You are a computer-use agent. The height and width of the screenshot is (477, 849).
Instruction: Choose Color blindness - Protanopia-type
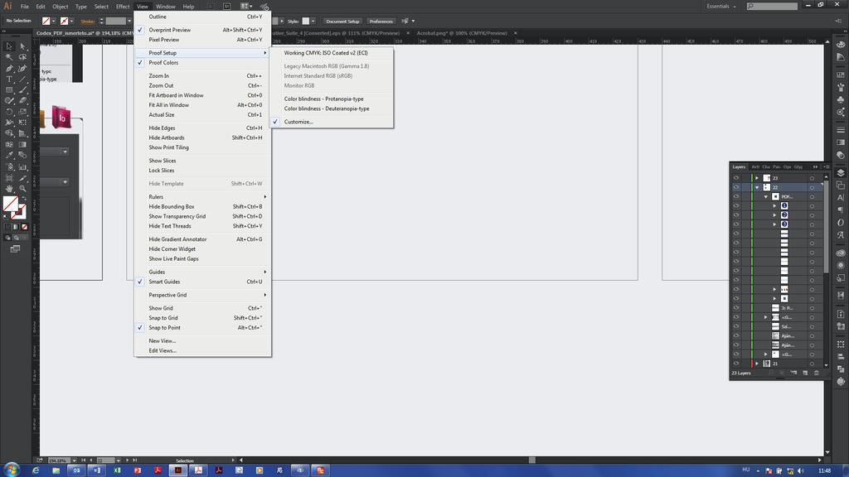click(x=332, y=99)
